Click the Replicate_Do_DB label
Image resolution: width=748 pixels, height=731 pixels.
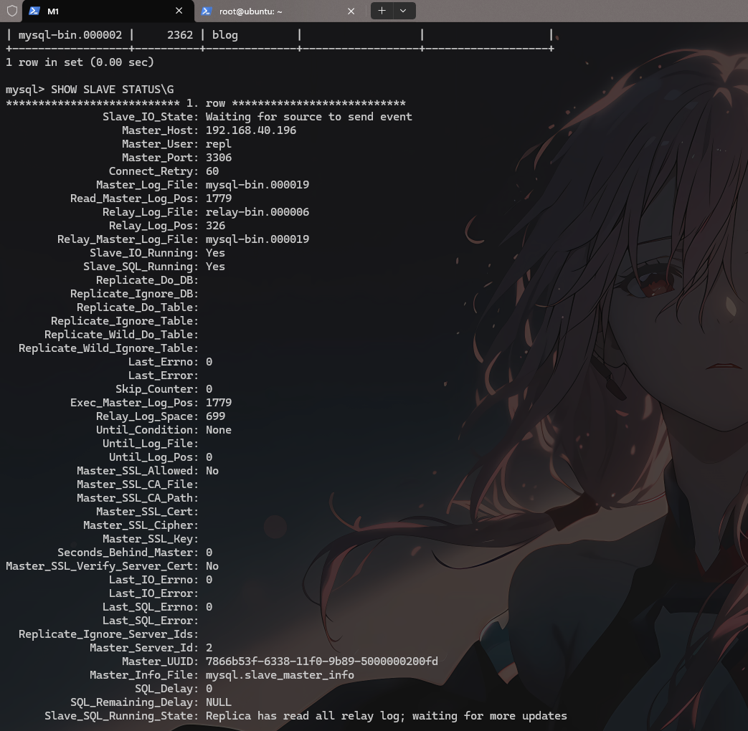pyautogui.click(x=147, y=280)
